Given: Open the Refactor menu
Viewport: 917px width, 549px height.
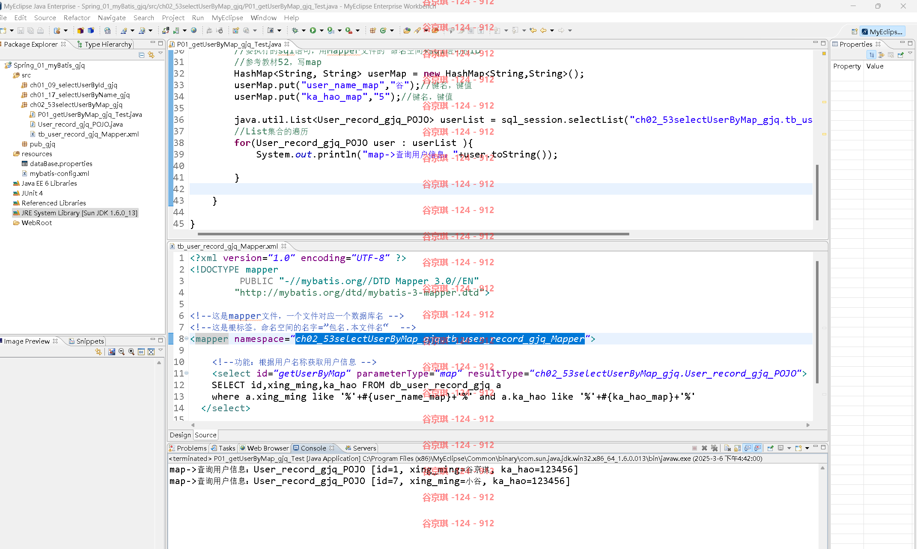Looking at the screenshot, I should tap(77, 18).
